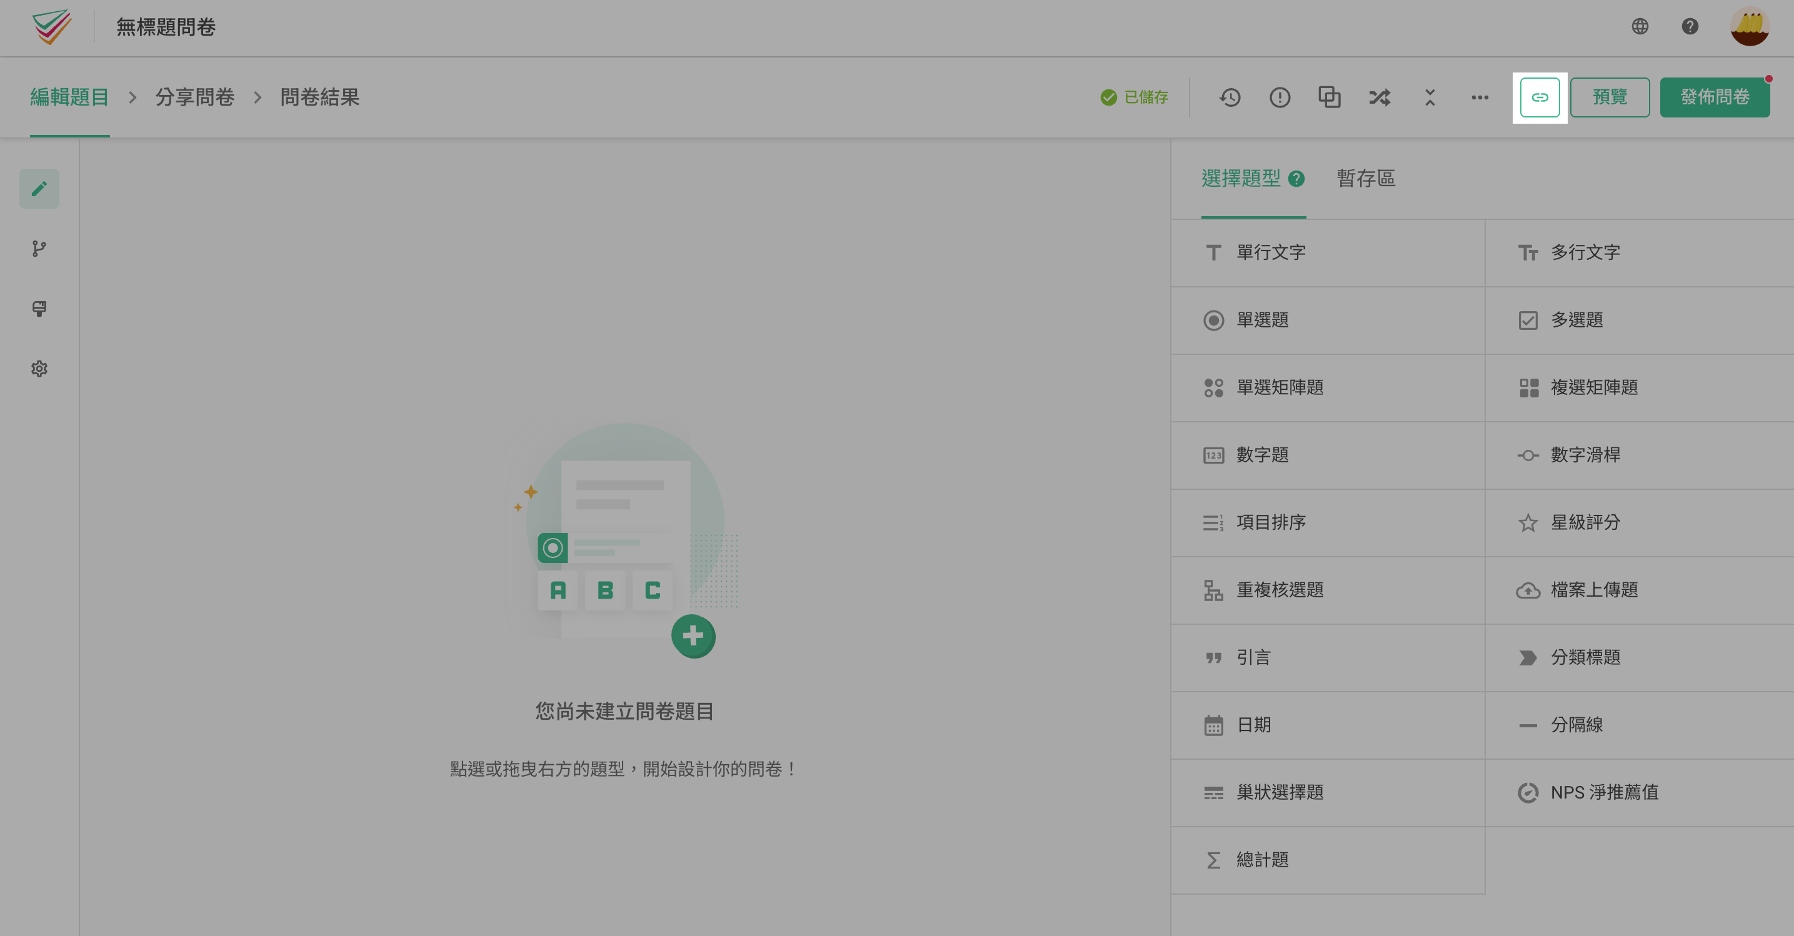This screenshot has width=1794, height=936.
Task: Switch to the 編輯題目 step tab
Action: pyautogui.click(x=69, y=97)
